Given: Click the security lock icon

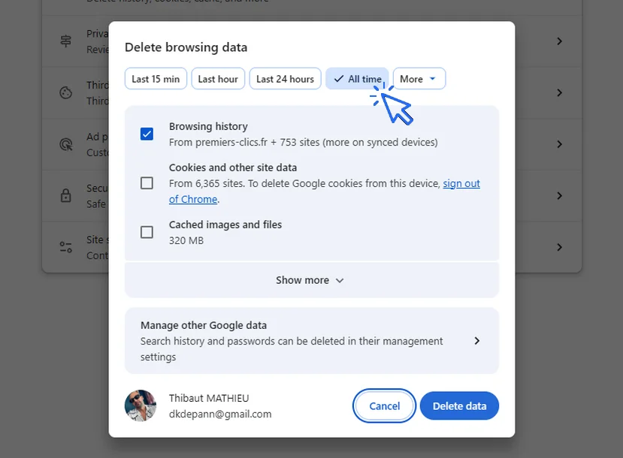Looking at the screenshot, I should point(66,195).
